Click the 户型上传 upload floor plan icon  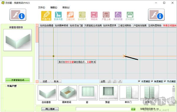(x=106, y=16)
